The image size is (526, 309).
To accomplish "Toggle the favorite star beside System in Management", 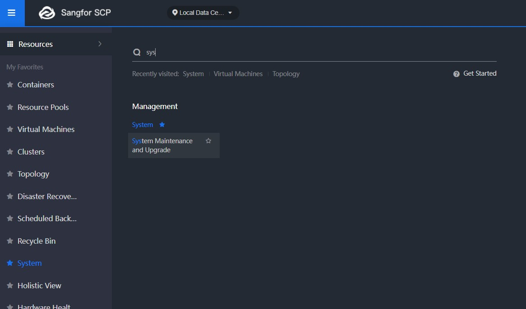I will pyautogui.click(x=161, y=124).
